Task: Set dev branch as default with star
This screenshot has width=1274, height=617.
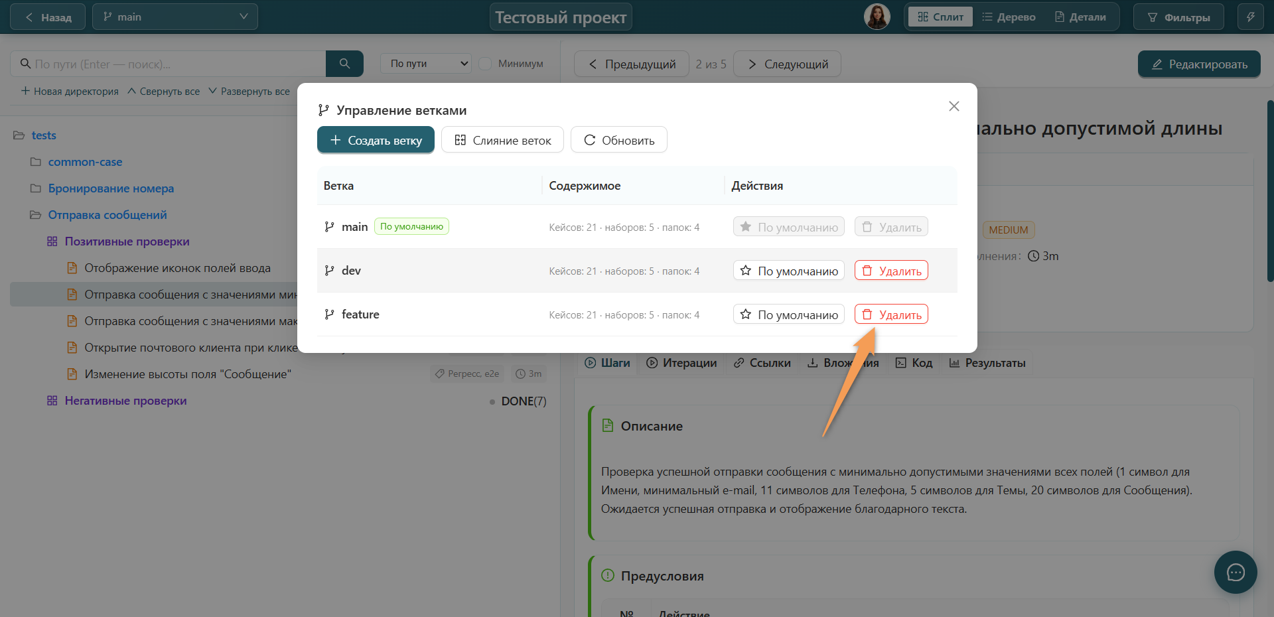Action: tap(788, 271)
